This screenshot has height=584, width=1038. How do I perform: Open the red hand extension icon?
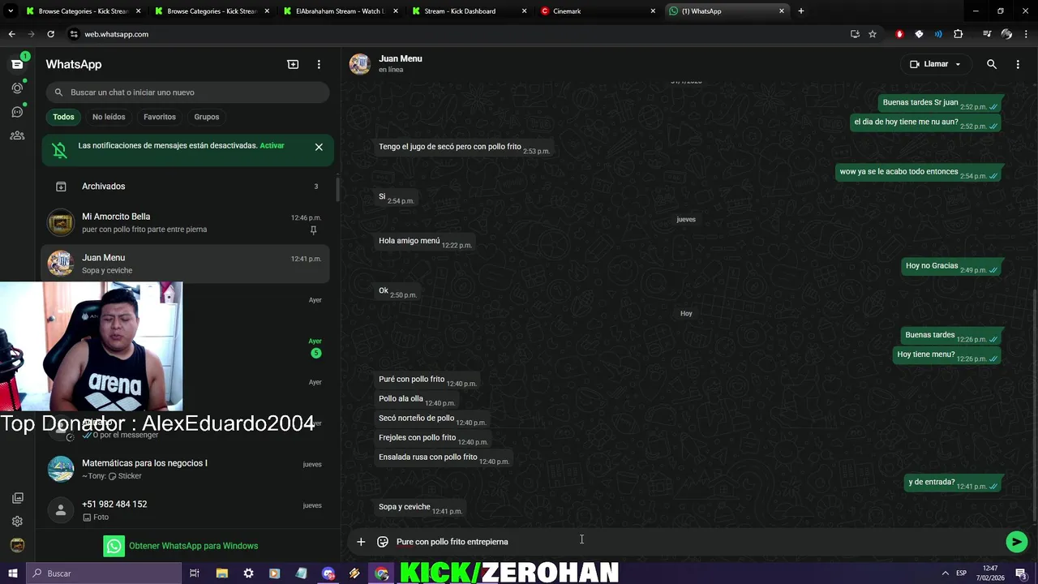[899, 34]
